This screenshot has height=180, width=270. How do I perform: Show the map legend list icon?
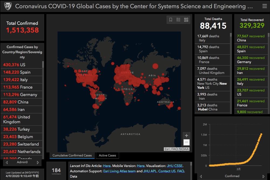178,20
